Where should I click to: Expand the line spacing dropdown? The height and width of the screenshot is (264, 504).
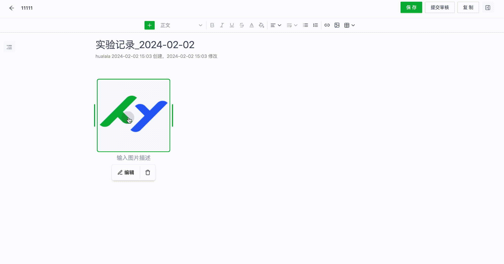tap(292, 25)
